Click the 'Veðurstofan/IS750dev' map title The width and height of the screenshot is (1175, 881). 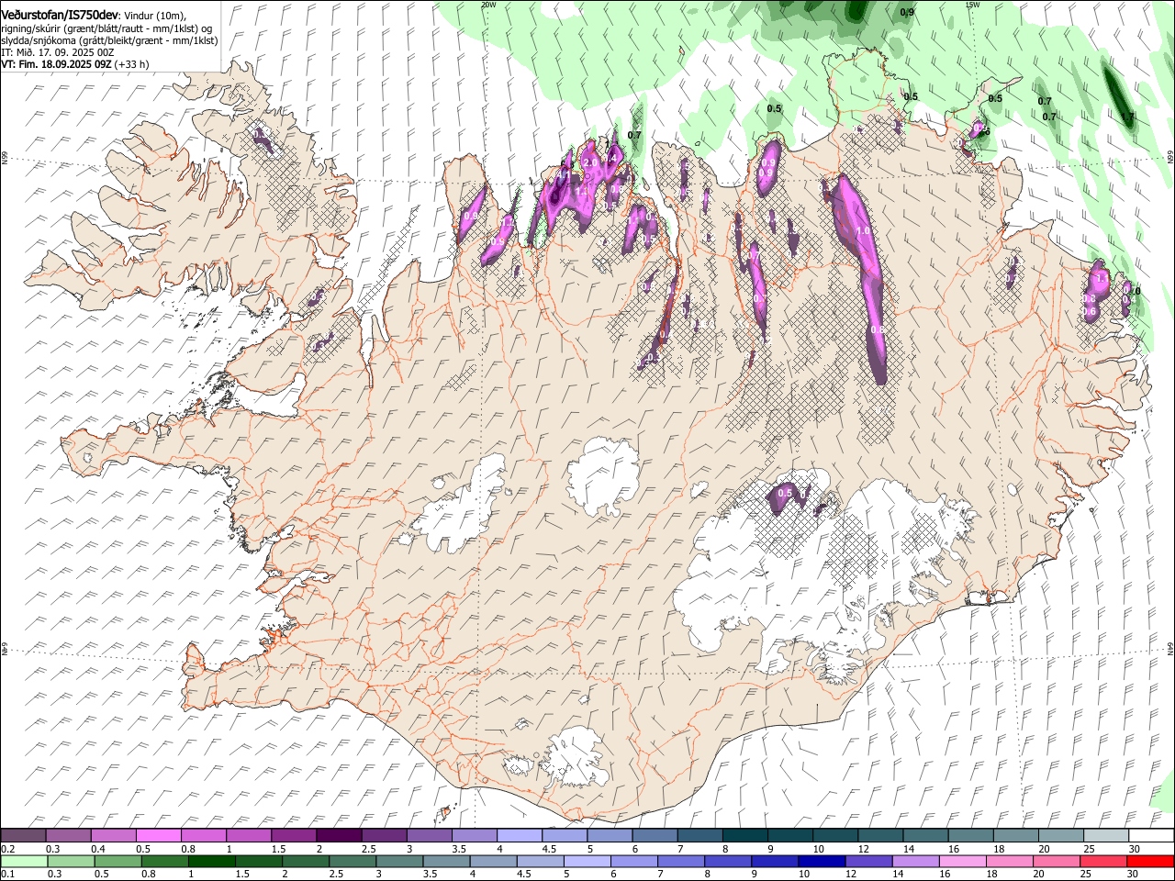coord(60,16)
